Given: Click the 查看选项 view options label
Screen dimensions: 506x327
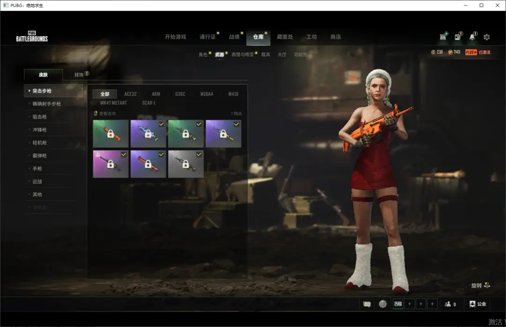Looking at the screenshot, I should (107, 113).
